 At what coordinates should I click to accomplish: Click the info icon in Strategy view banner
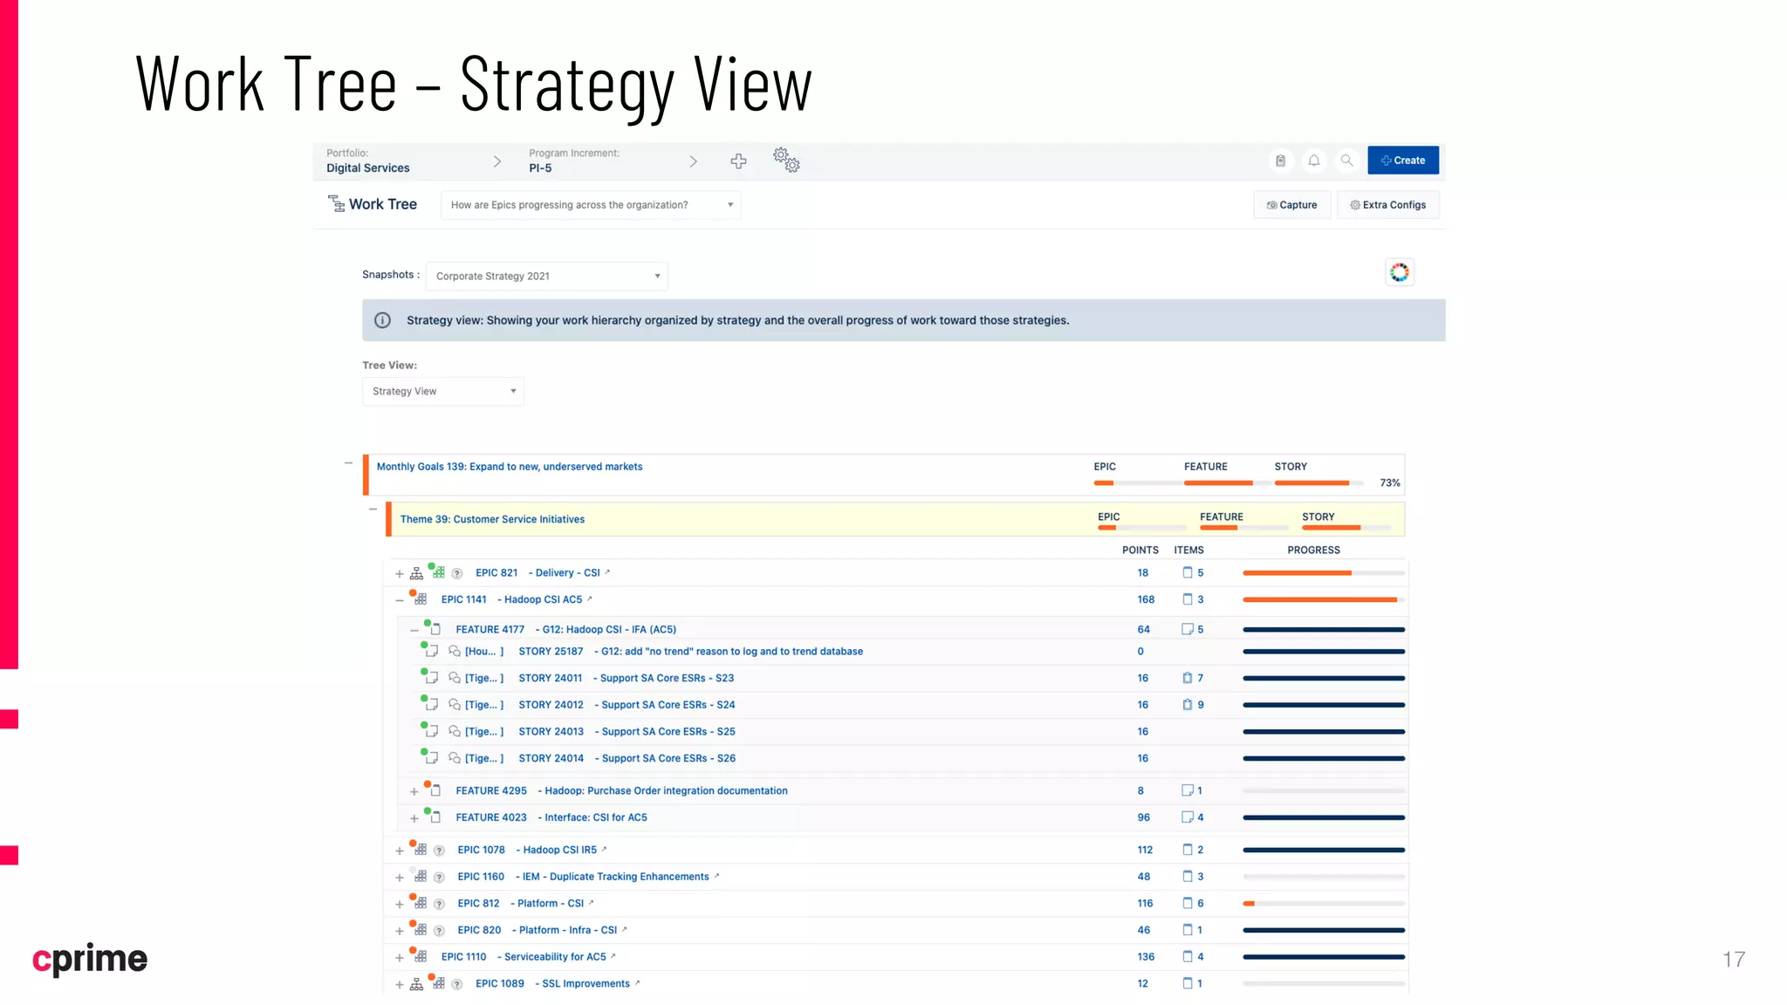(x=382, y=320)
